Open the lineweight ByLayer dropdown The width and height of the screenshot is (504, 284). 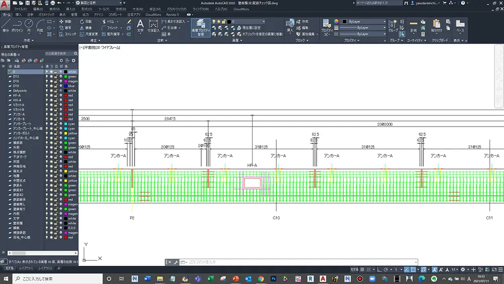(363, 28)
